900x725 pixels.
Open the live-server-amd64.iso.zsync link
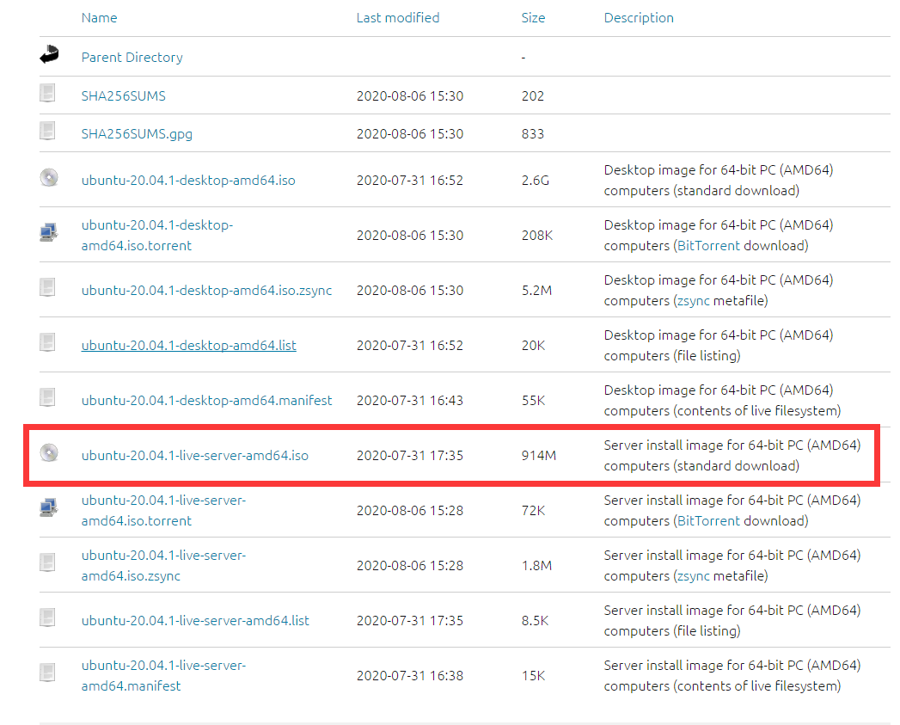pos(163,566)
